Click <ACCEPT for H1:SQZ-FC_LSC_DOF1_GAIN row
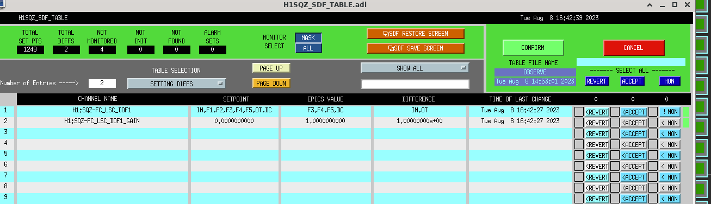The image size is (711, 204). tap(633, 123)
